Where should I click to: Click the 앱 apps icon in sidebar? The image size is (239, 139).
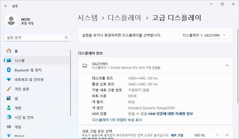(9, 98)
